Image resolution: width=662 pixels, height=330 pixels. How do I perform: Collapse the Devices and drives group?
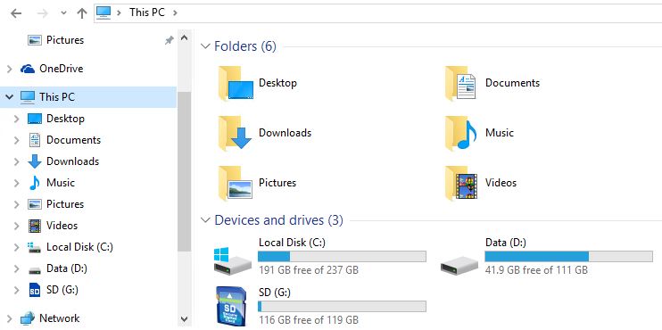pyautogui.click(x=205, y=220)
